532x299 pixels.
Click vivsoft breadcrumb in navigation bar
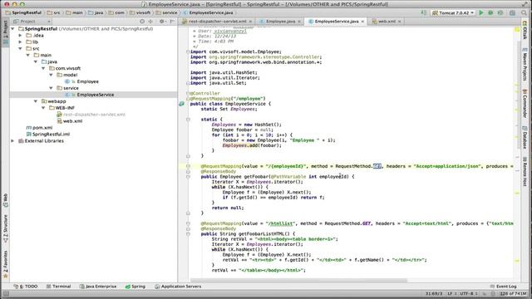tap(140, 12)
